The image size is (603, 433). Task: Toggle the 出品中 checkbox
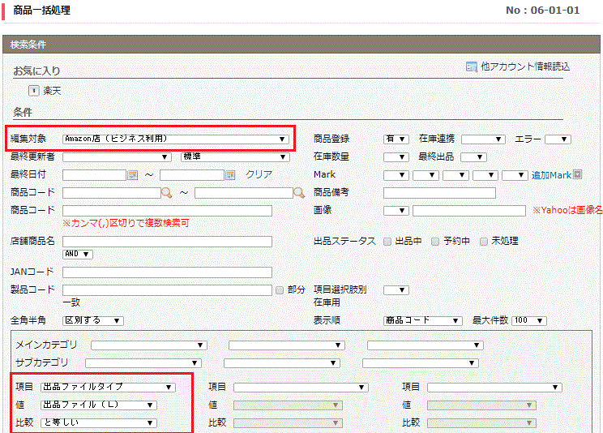click(387, 242)
